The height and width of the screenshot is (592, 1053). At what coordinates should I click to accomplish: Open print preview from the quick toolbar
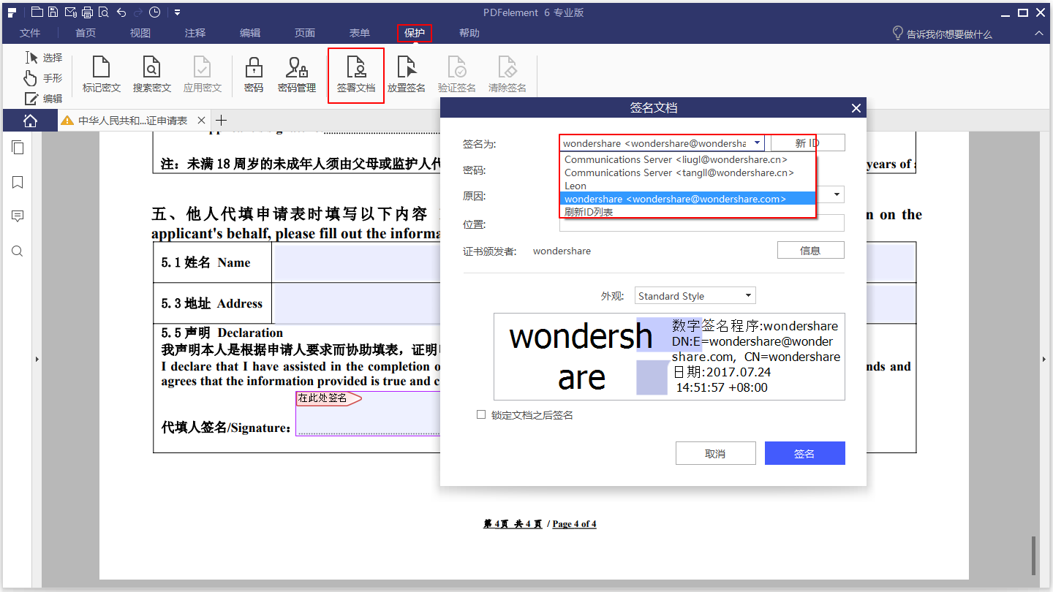coord(103,12)
